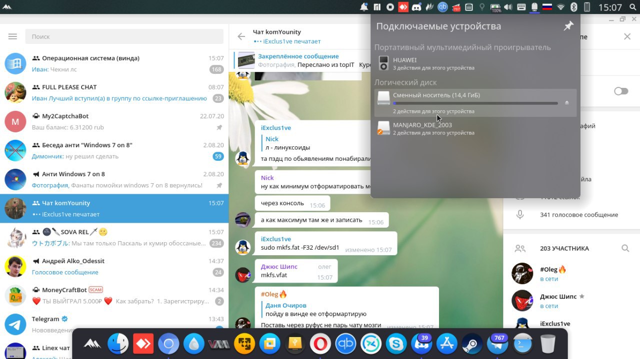This screenshot has height=359, width=640.
Task: Open qBittorrent from the dock
Action: (345, 344)
